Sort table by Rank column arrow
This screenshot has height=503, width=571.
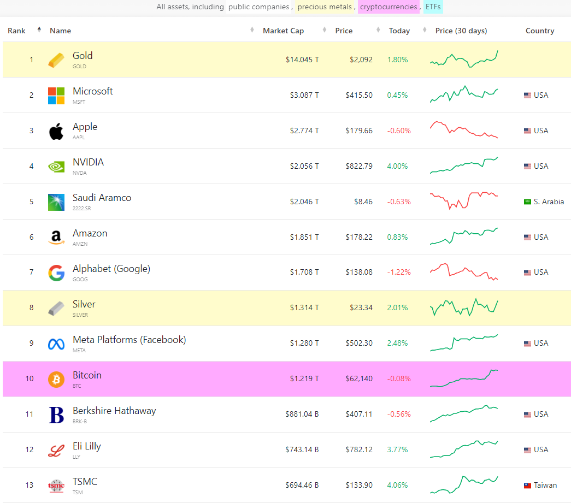click(39, 29)
